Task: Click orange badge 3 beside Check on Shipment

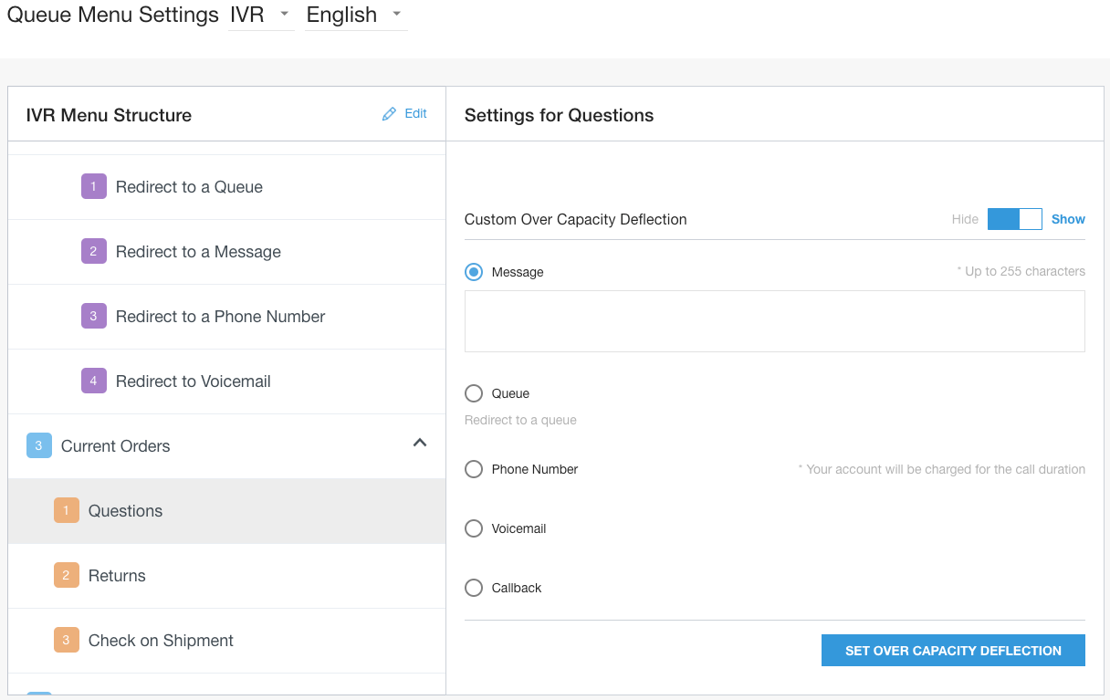Action: click(x=66, y=640)
